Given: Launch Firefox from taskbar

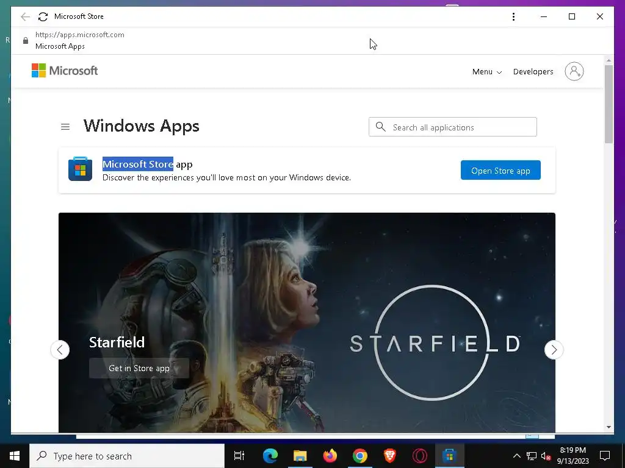Looking at the screenshot, I should [330, 456].
